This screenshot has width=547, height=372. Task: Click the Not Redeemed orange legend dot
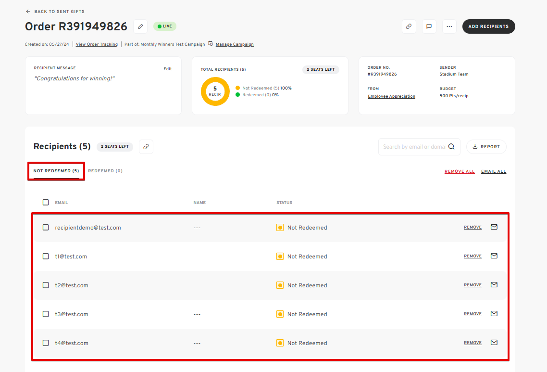click(237, 88)
